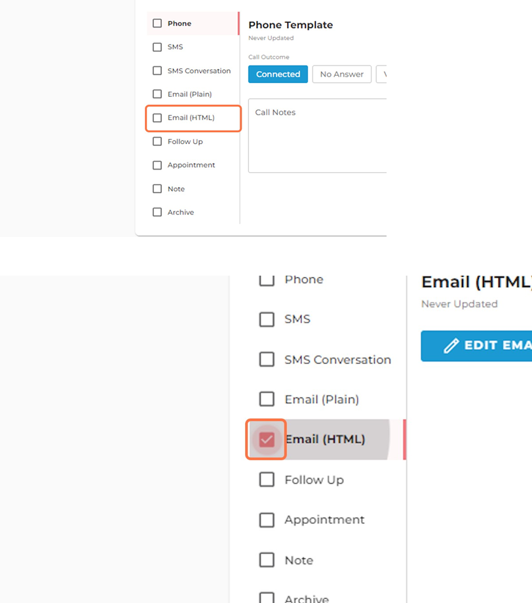This screenshot has width=532, height=603.
Task: Select the Connected call outcome button
Action: pyautogui.click(x=278, y=74)
